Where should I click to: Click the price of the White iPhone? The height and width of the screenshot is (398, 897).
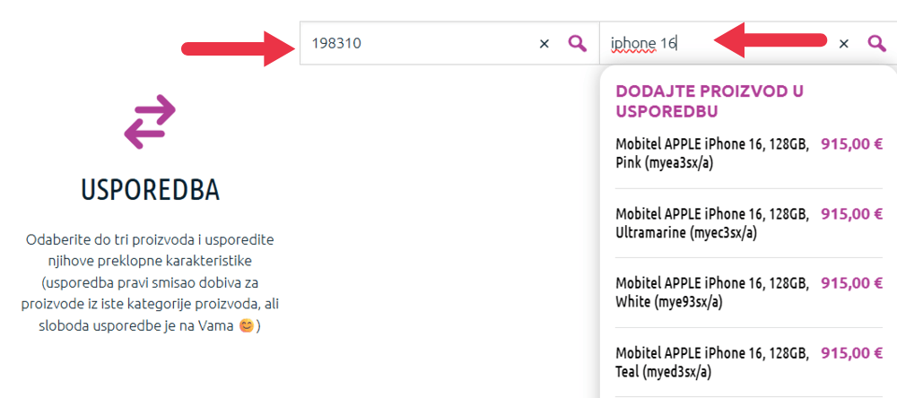click(x=851, y=283)
